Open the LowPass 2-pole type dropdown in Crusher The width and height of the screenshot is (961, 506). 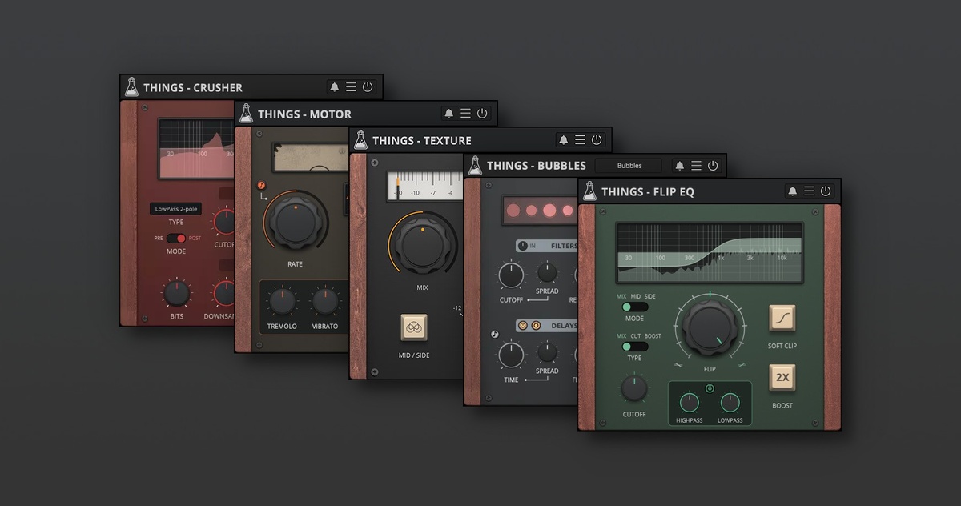(175, 209)
